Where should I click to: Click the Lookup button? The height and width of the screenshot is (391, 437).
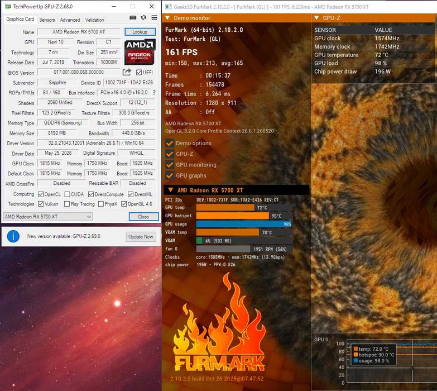[140, 32]
